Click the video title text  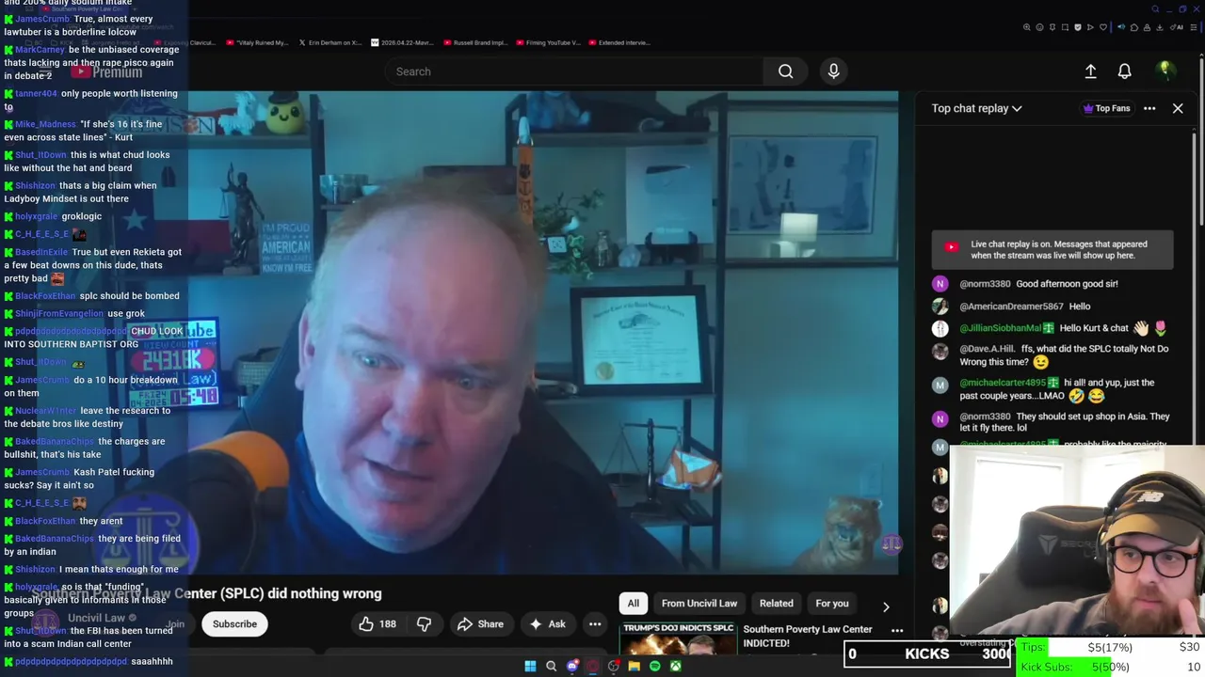coord(207,593)
